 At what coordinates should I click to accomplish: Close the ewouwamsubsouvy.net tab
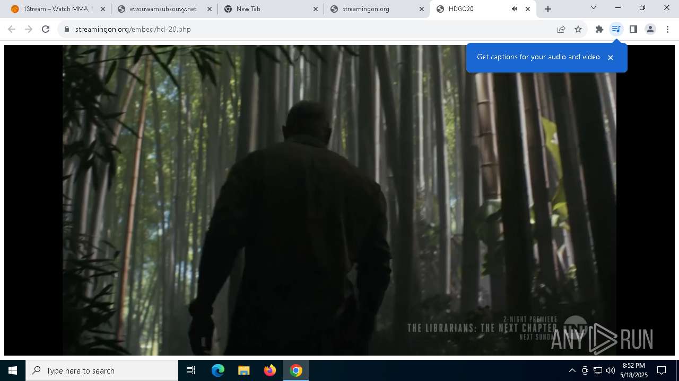pos(210,9)
